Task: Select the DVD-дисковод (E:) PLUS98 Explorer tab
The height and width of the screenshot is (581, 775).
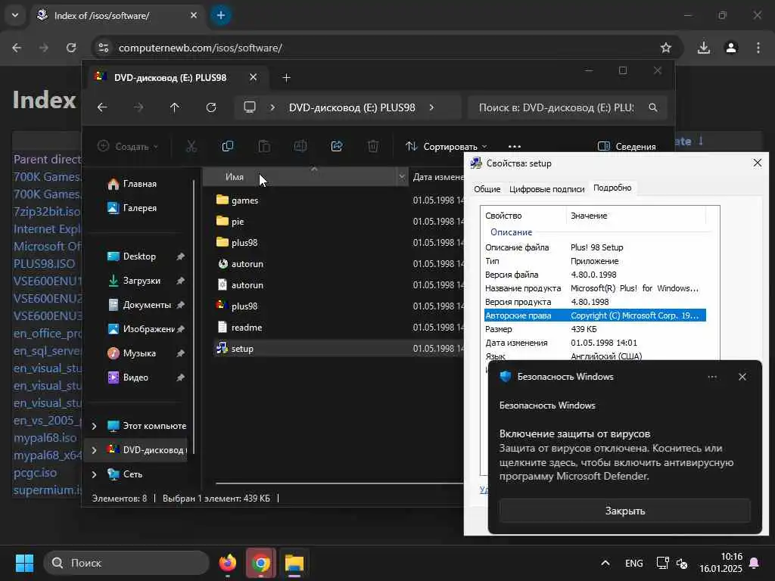Action: (170, 78)
